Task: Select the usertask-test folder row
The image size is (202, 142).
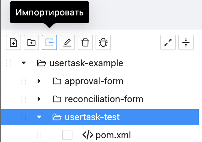Action: [92, 117]
